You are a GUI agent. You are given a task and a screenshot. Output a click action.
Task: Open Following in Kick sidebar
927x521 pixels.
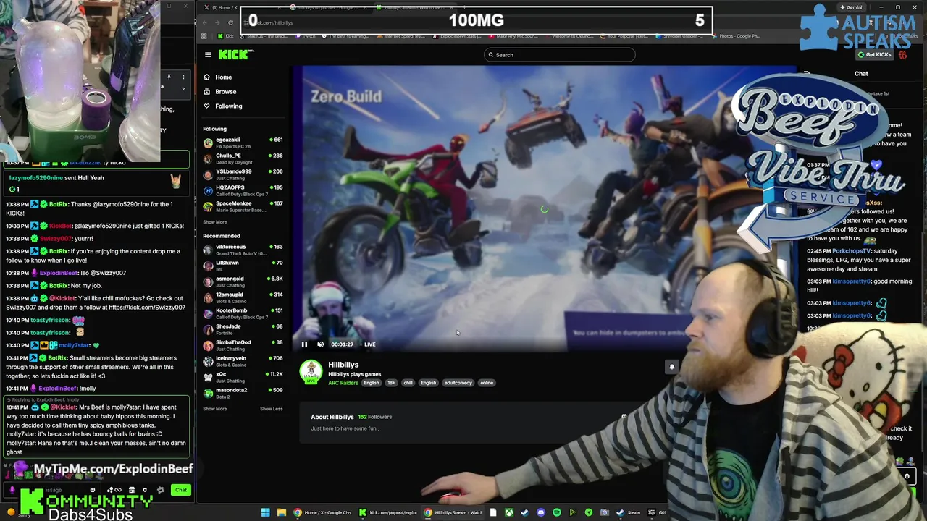222,106
